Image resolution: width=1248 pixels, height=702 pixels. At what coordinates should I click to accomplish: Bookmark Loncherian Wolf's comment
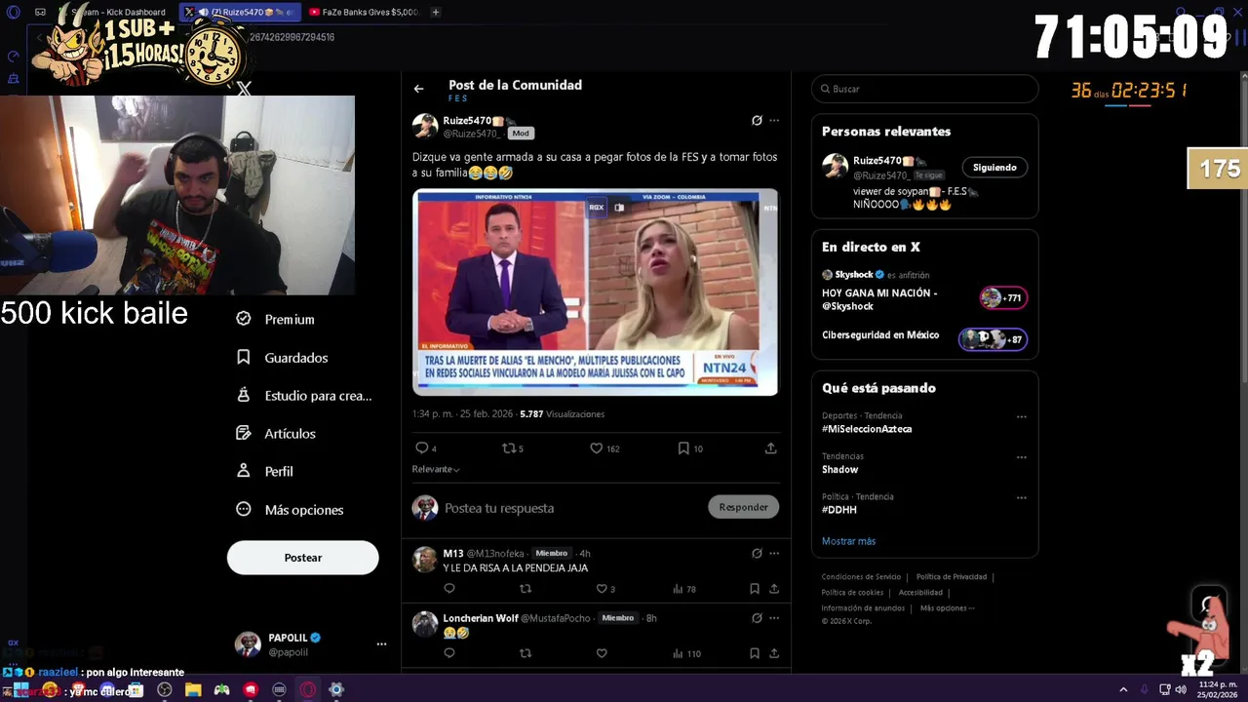(x=755, y=653)
